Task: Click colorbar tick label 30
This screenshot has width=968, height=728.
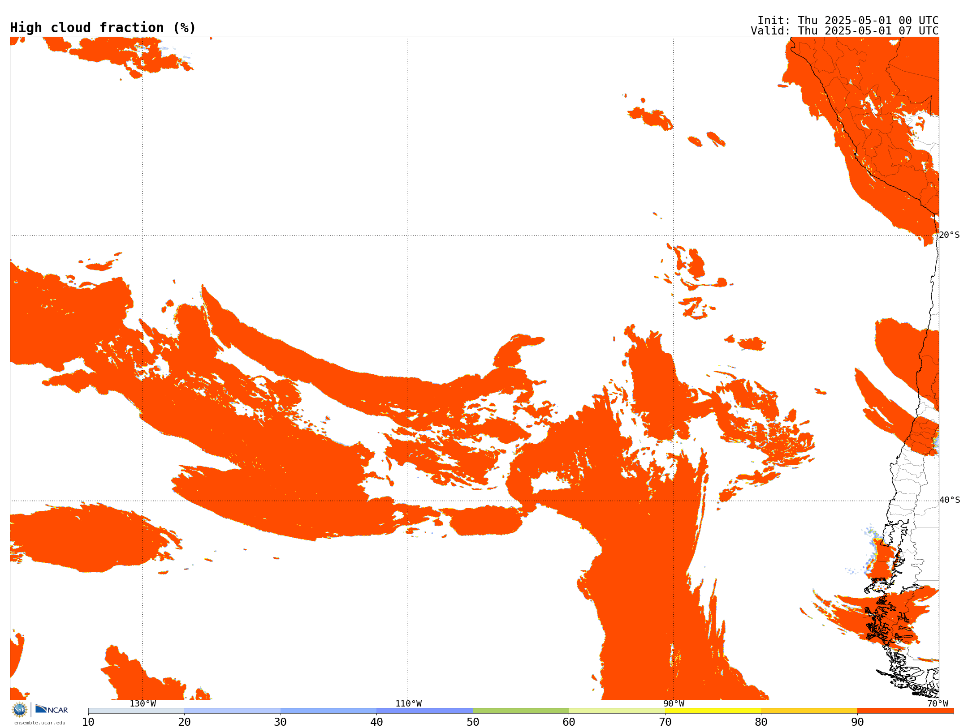Action: [281, 722]
